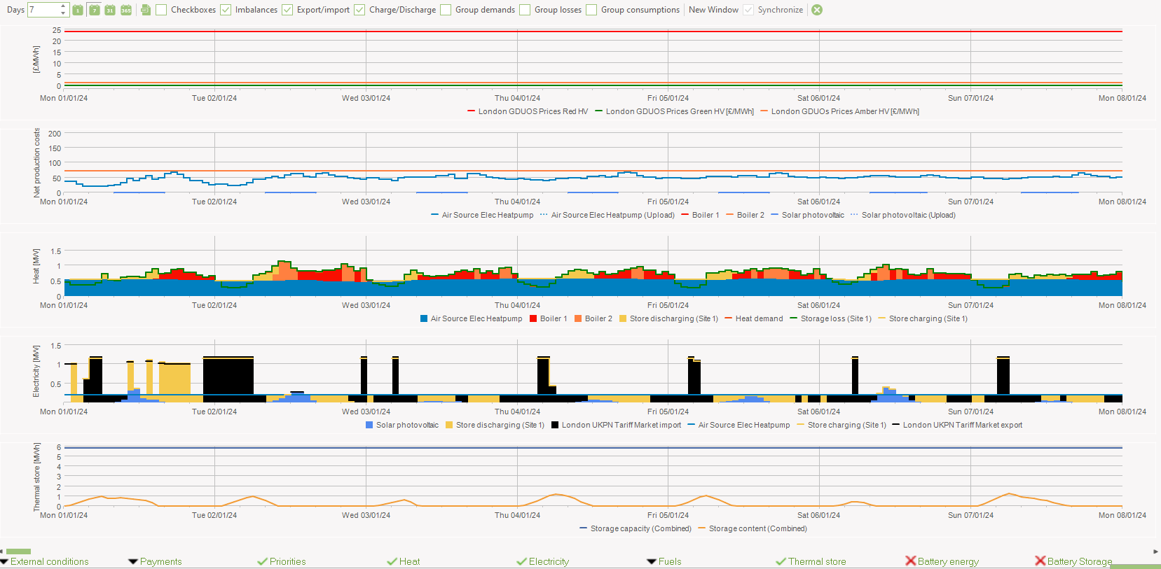1161x569 pixels.
Task: Toggle Payments chart section
Action: [x=155, y=561]
